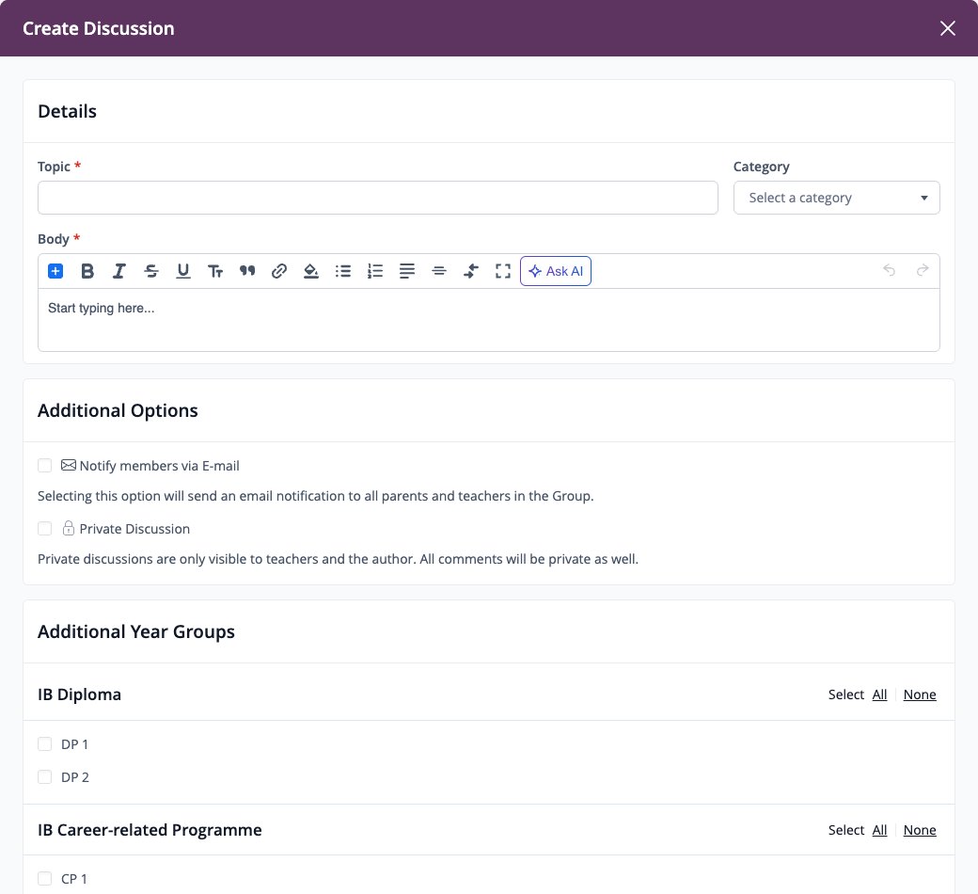The width and height of the screenshot is (978, 894).
Task: Expand the editor to fullscreen
Action: [503, 271]
